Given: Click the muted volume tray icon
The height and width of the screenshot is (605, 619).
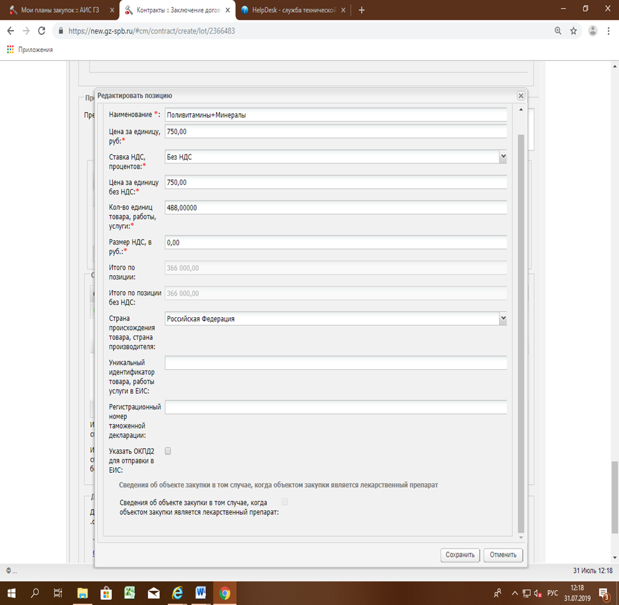Looking at the screenshot, I should (538, 593).
